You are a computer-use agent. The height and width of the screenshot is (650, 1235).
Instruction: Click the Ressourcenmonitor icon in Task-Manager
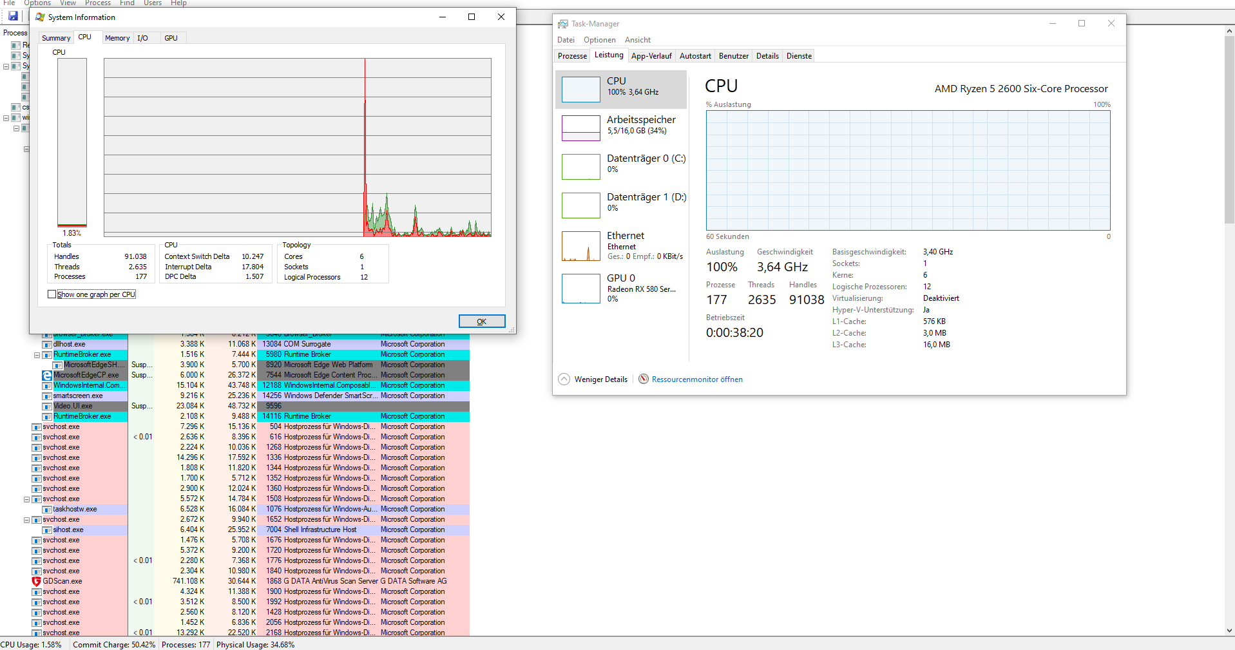pyautogui.click(x=644, y=379)
